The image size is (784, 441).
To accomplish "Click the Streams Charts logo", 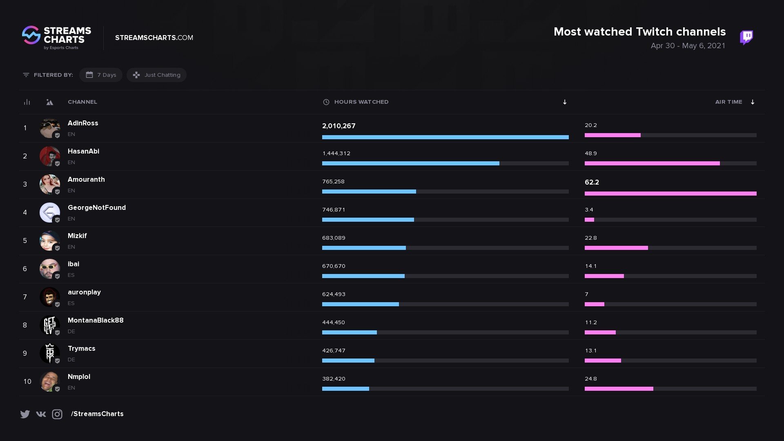I will (x=56, y=38).
